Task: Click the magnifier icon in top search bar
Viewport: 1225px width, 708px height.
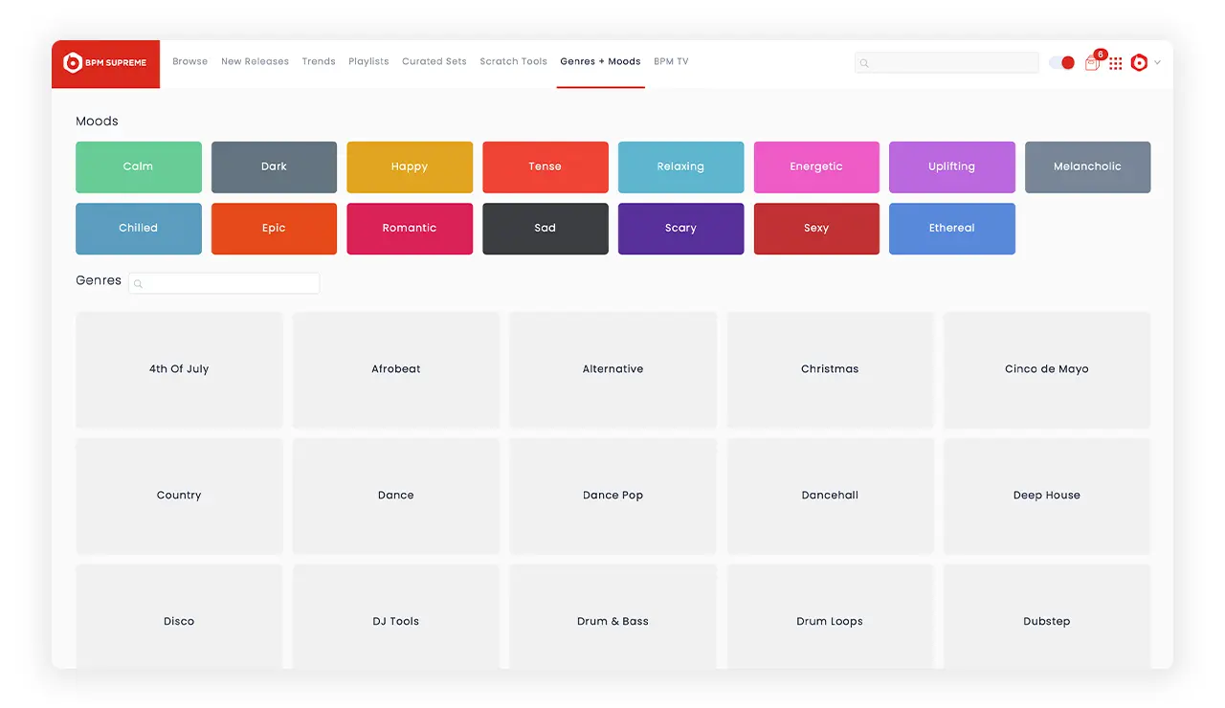Action: click(x=864, y=64)
